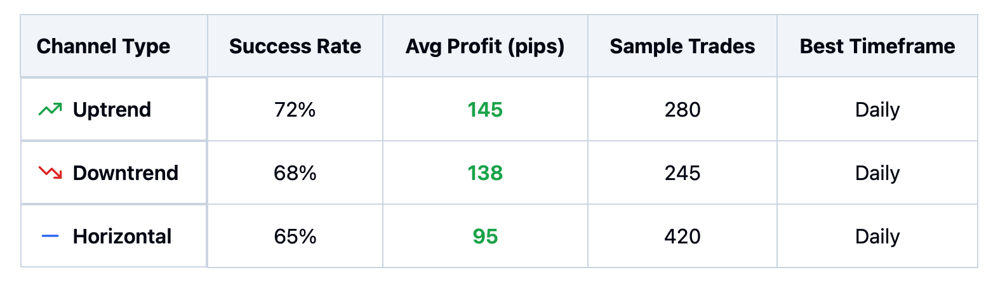Click the blue horizontal line icon

click(x=50, y=236)
